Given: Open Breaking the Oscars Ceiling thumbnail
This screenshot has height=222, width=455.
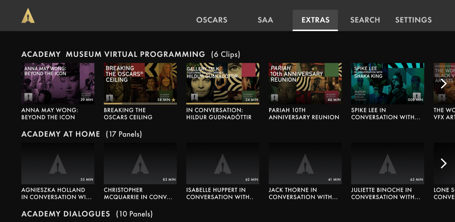Looking at the screenshot, I should [140, 83].
